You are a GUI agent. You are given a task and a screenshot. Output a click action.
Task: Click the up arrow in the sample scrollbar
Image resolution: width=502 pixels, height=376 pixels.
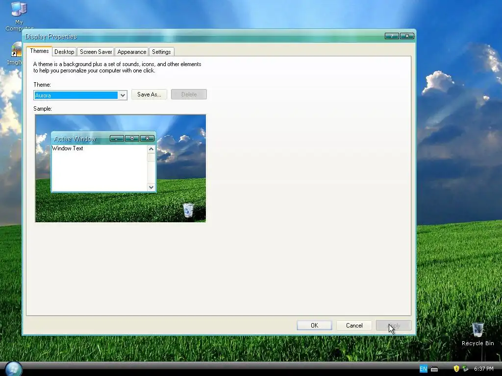151,149
